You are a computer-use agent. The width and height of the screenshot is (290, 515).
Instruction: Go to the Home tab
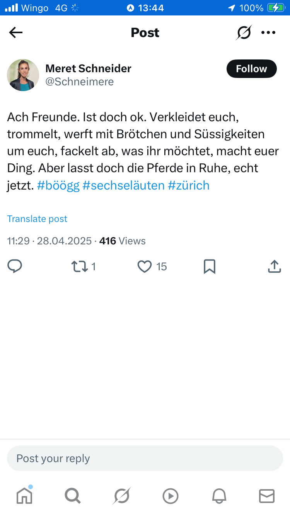[x=24, y=496]
